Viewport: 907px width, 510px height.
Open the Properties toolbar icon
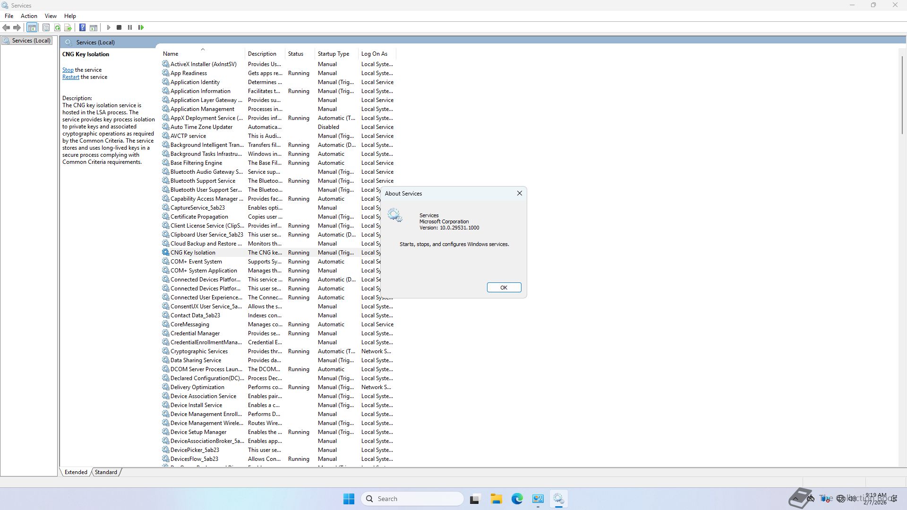46,27
